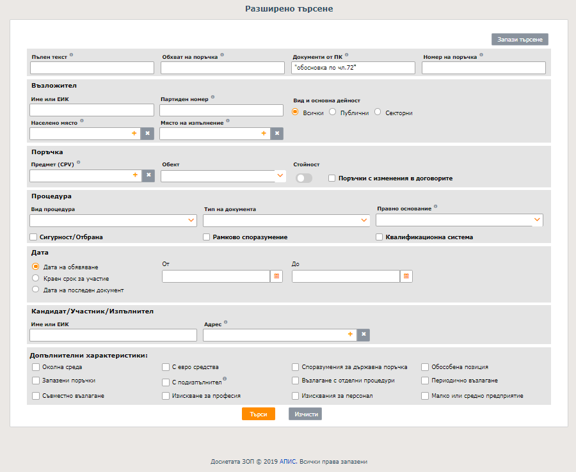
Task: Select the Публични radio button
Action: (333, 113)
